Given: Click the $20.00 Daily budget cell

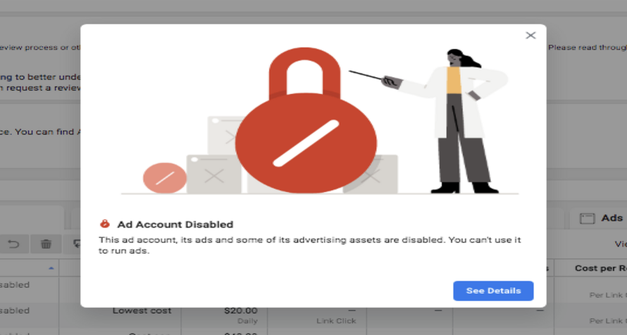Looking at the screenshot, I should tap(241, 315).
